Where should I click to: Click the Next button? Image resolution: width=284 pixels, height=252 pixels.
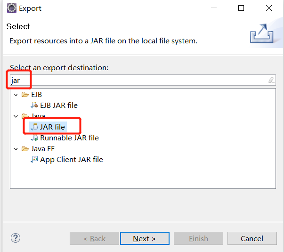[x=145, y=238]
